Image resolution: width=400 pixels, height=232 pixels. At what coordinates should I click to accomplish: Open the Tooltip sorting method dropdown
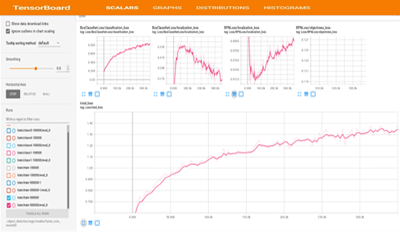pos(50,43)
